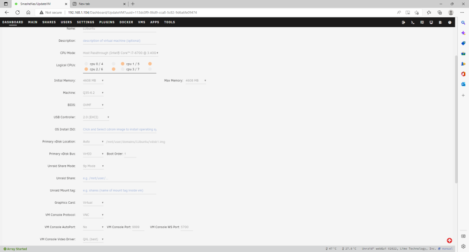469x252 pixels.
Task: Toggle the cpu 3 checkbox
Action: pyautogui.click(x=122, y=69)
